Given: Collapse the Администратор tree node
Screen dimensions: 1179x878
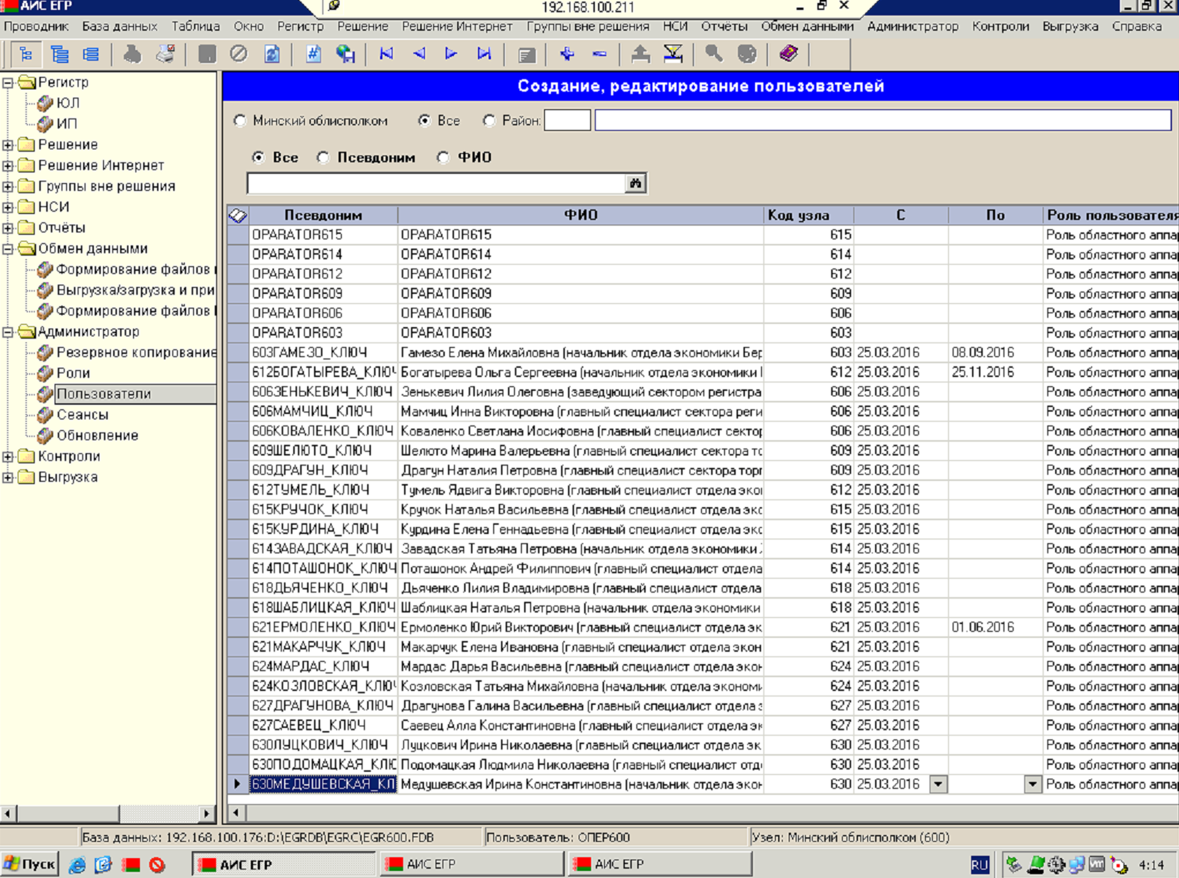Looking at the screenshot, I should click(x=8, y=332).
